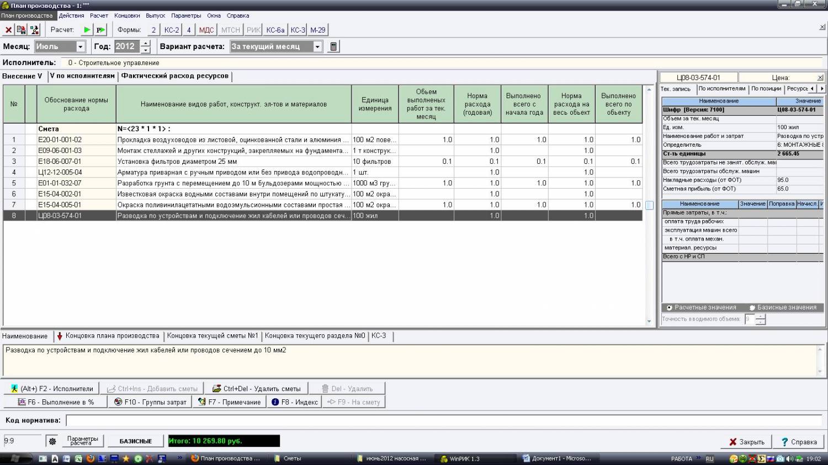Open the Месяц dropdown
The image size is (828, 465).
click(x=81, y=47)
